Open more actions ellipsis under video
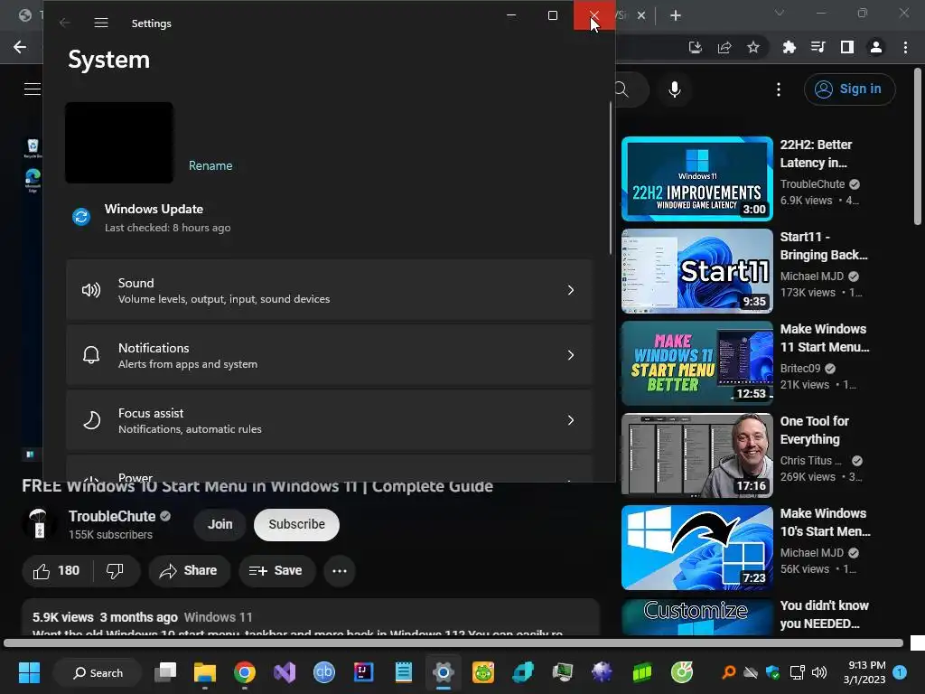Image resolution: width=925 pixels, height=694 pixels. coord(340,571)
